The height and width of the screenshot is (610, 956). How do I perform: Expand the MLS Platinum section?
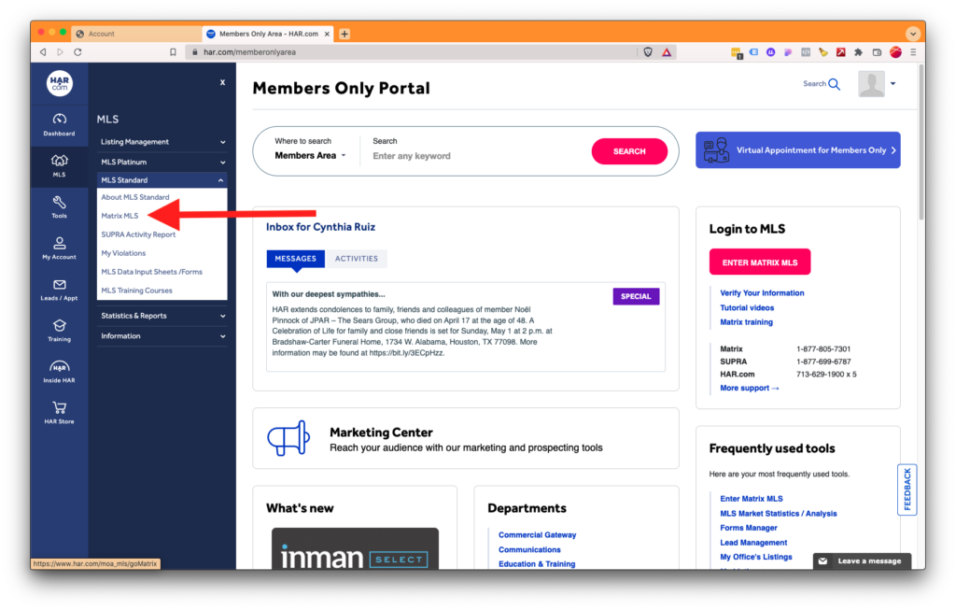[x=162, y=162]
